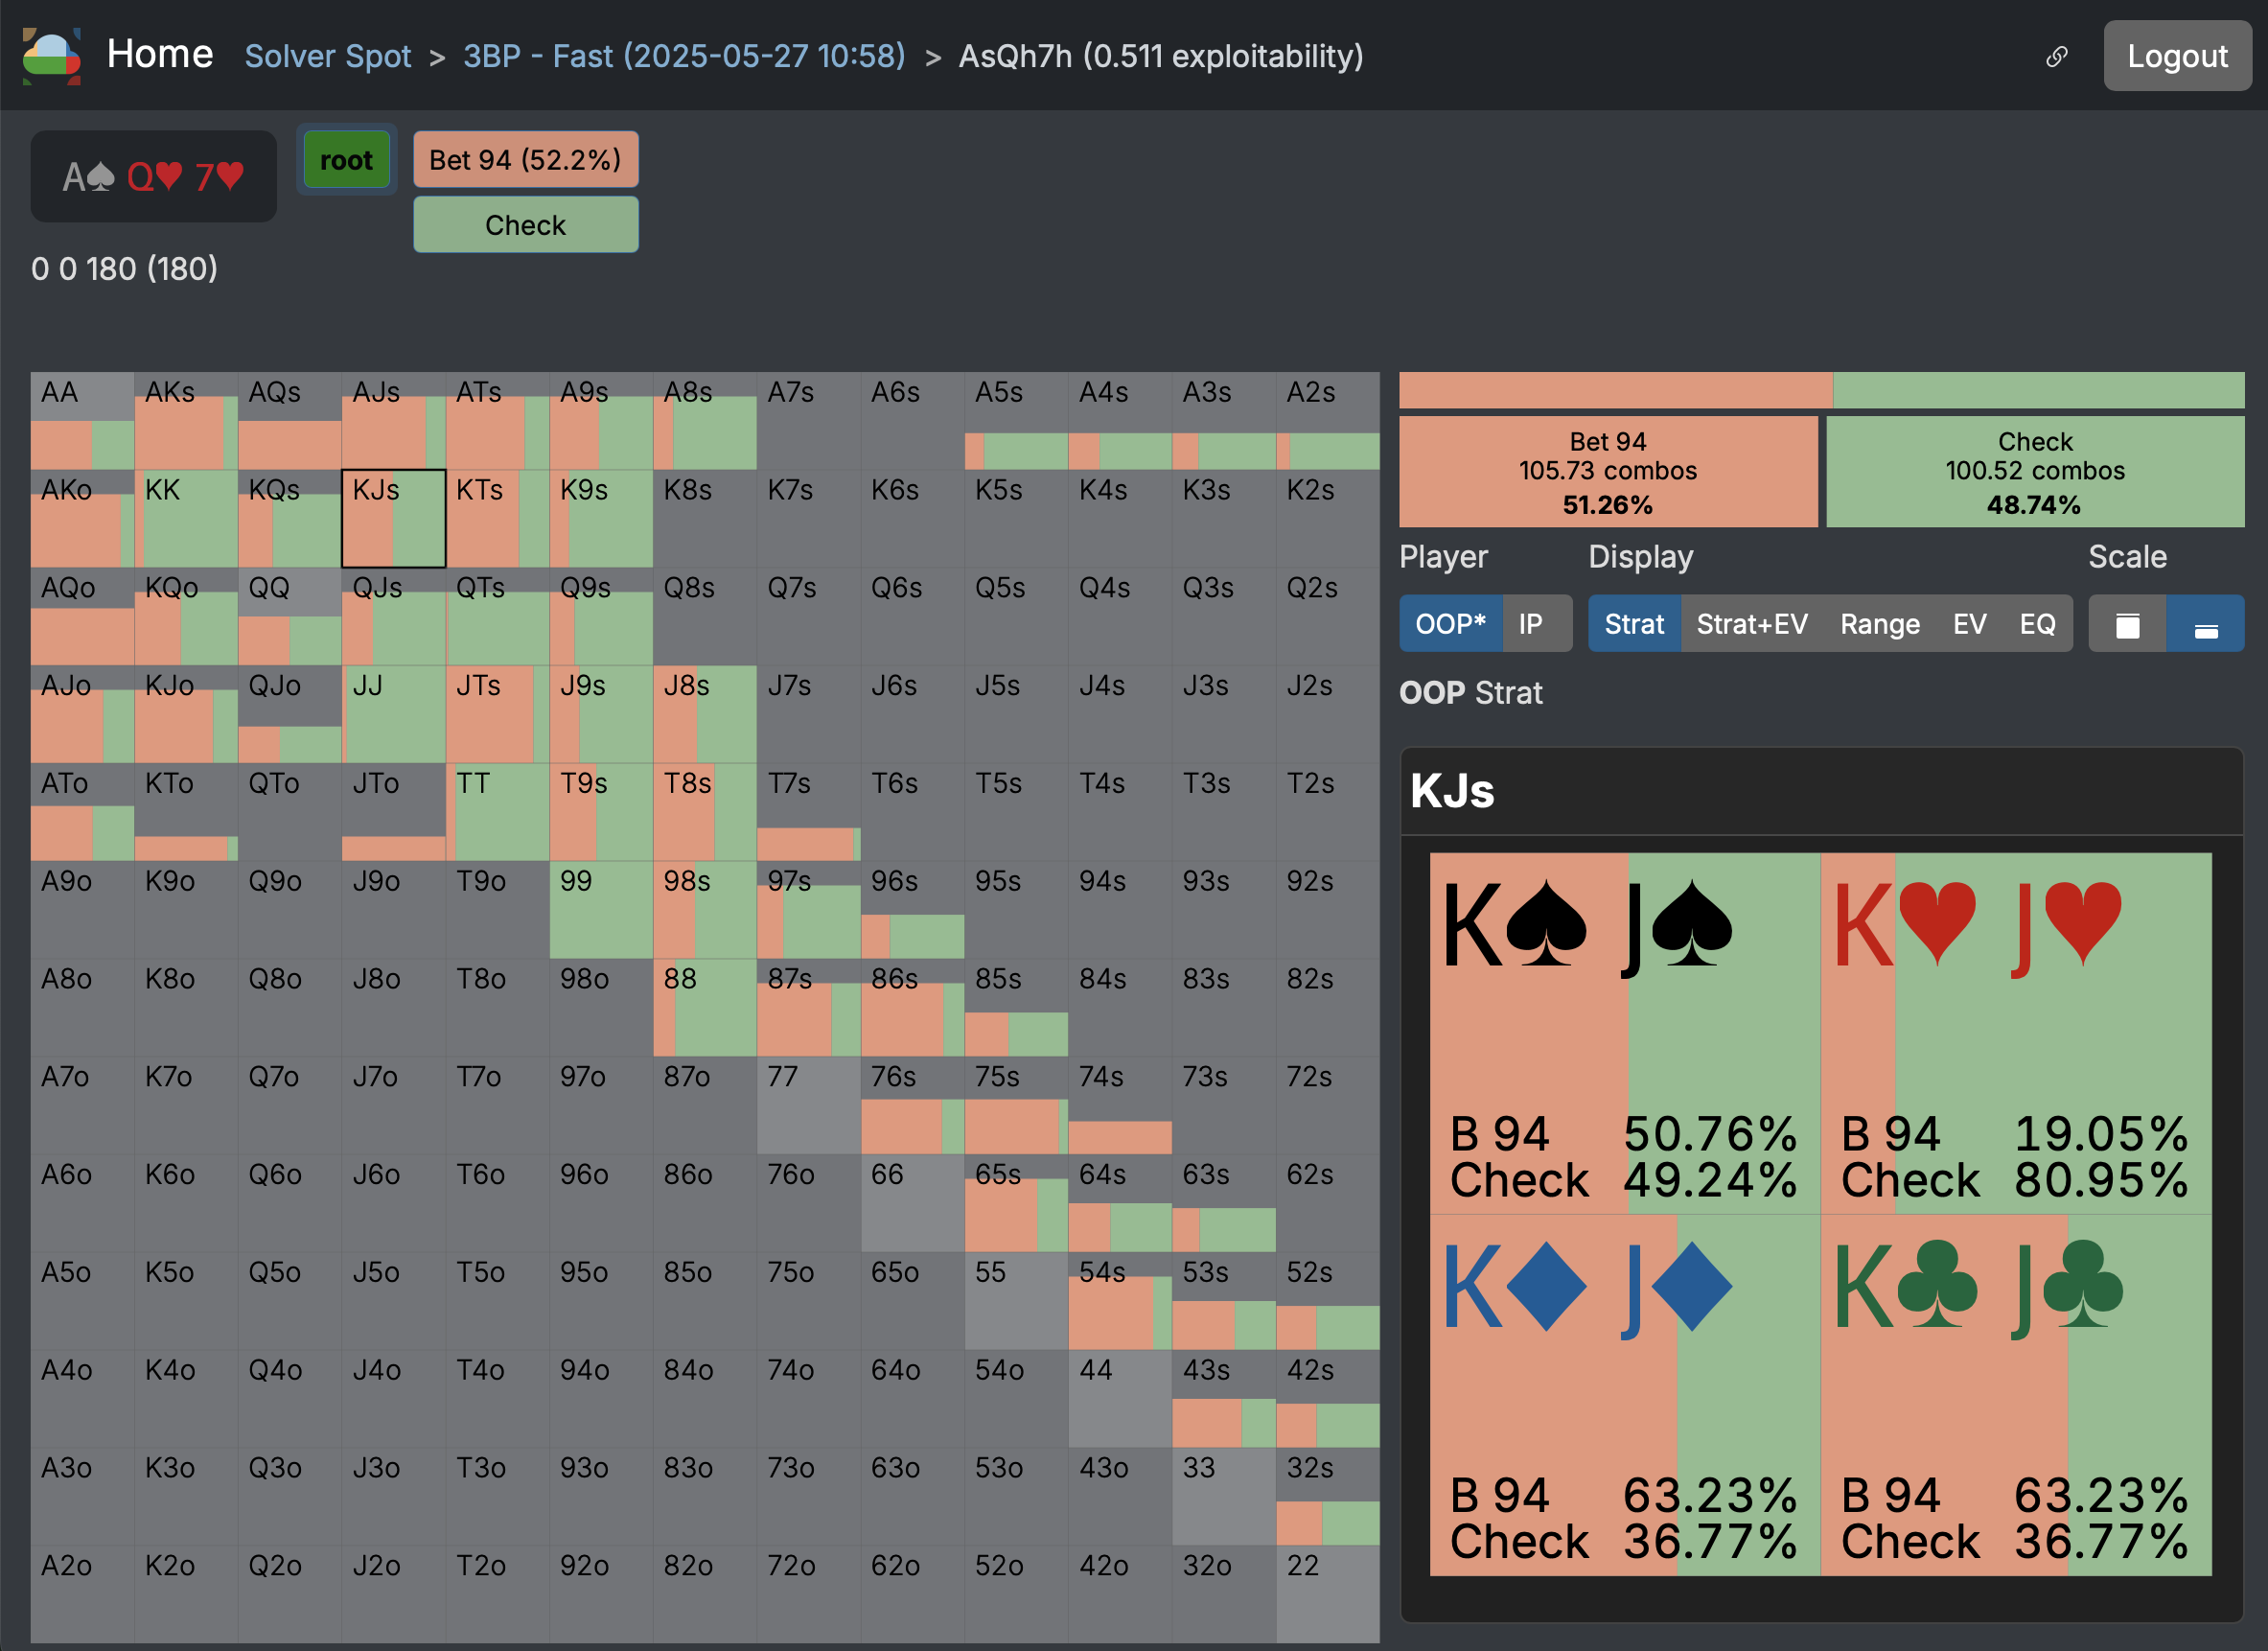This screenshot has width=2268, height=1651.
Task: Switch display to Strat+EV
Action: pos(1751,625)
